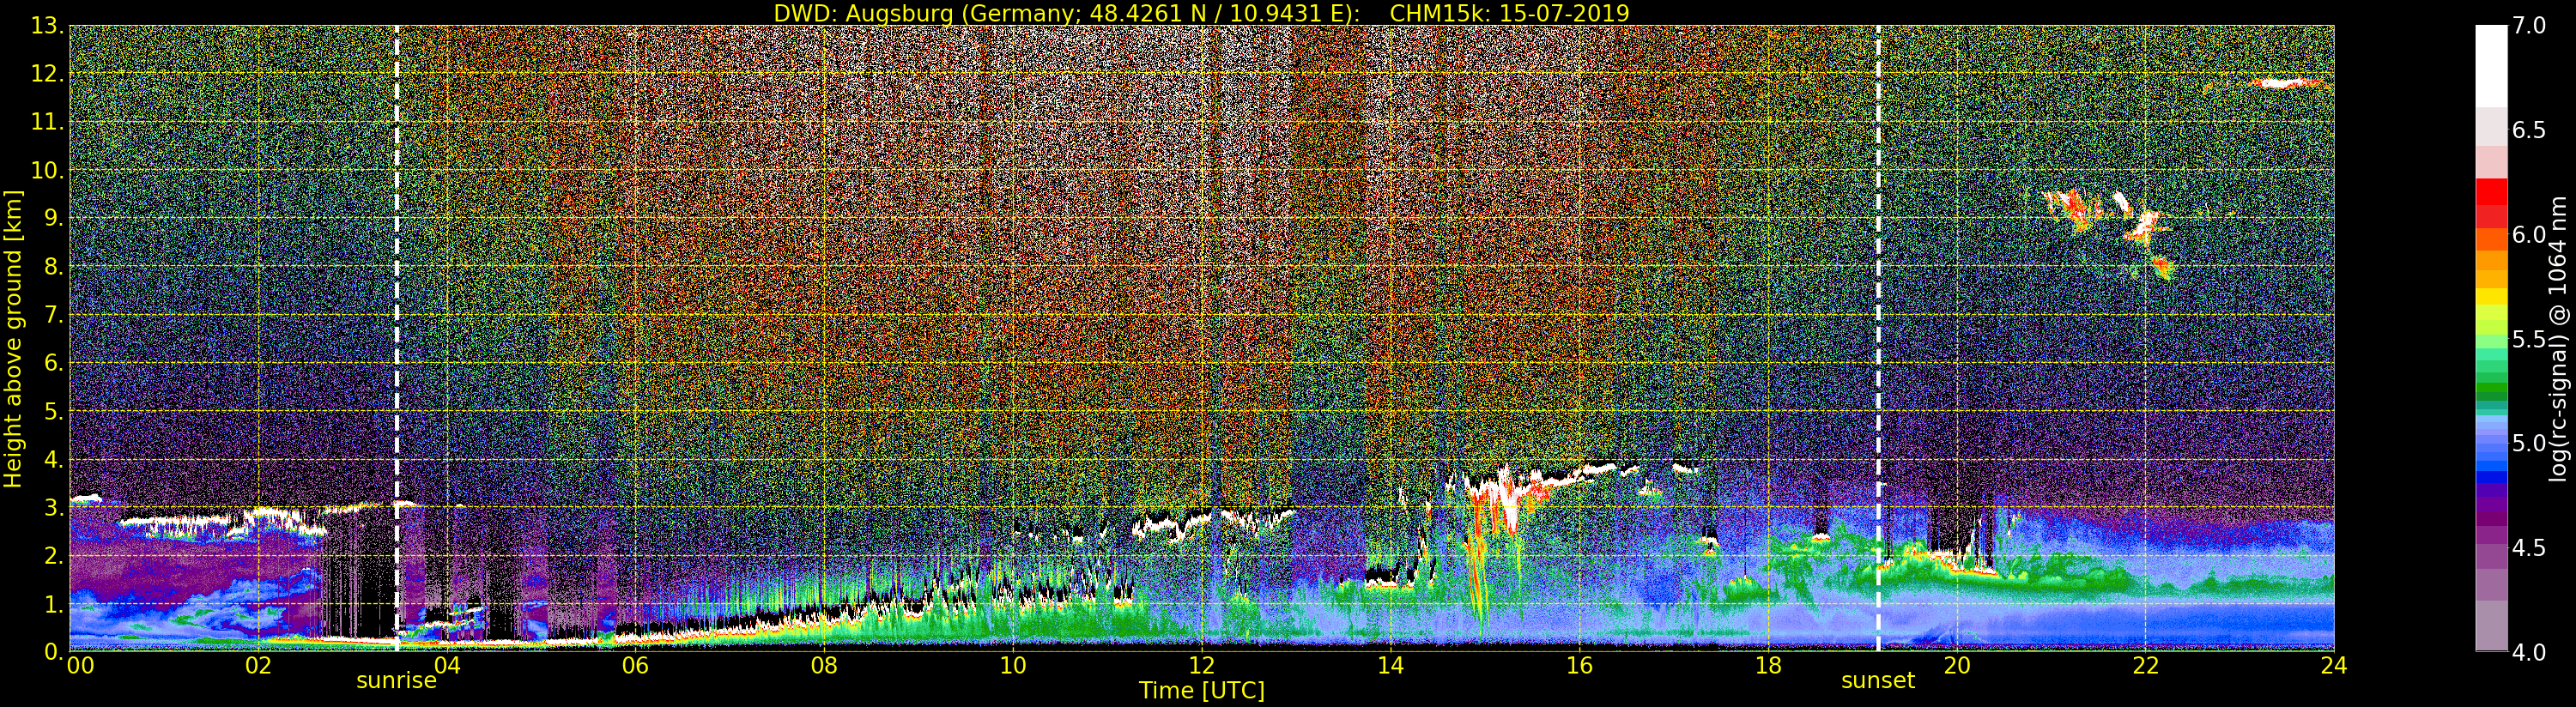Select the "11." height axis tick label
Viewport: 2576px width, 707px height.
point(46,122)
